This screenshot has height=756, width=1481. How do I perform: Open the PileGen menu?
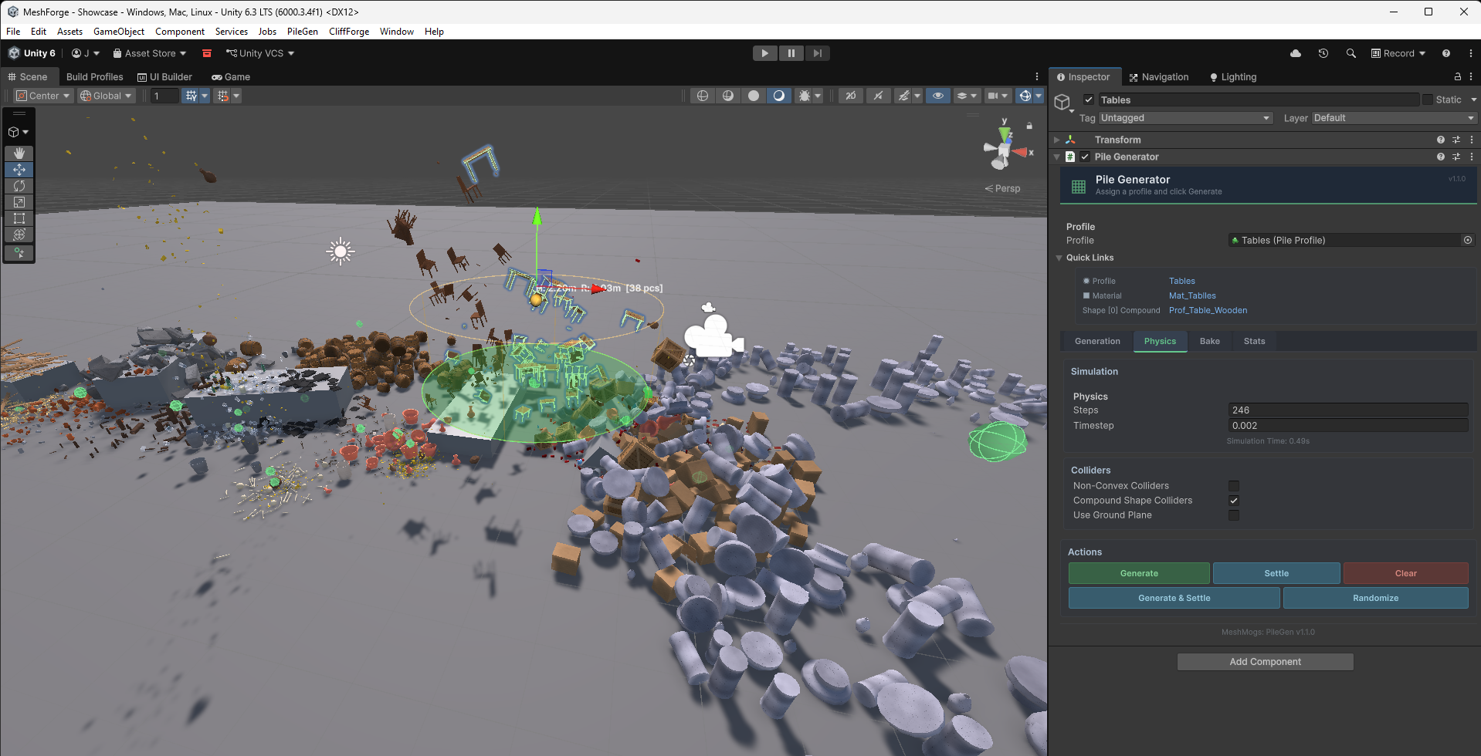[302, 32]
